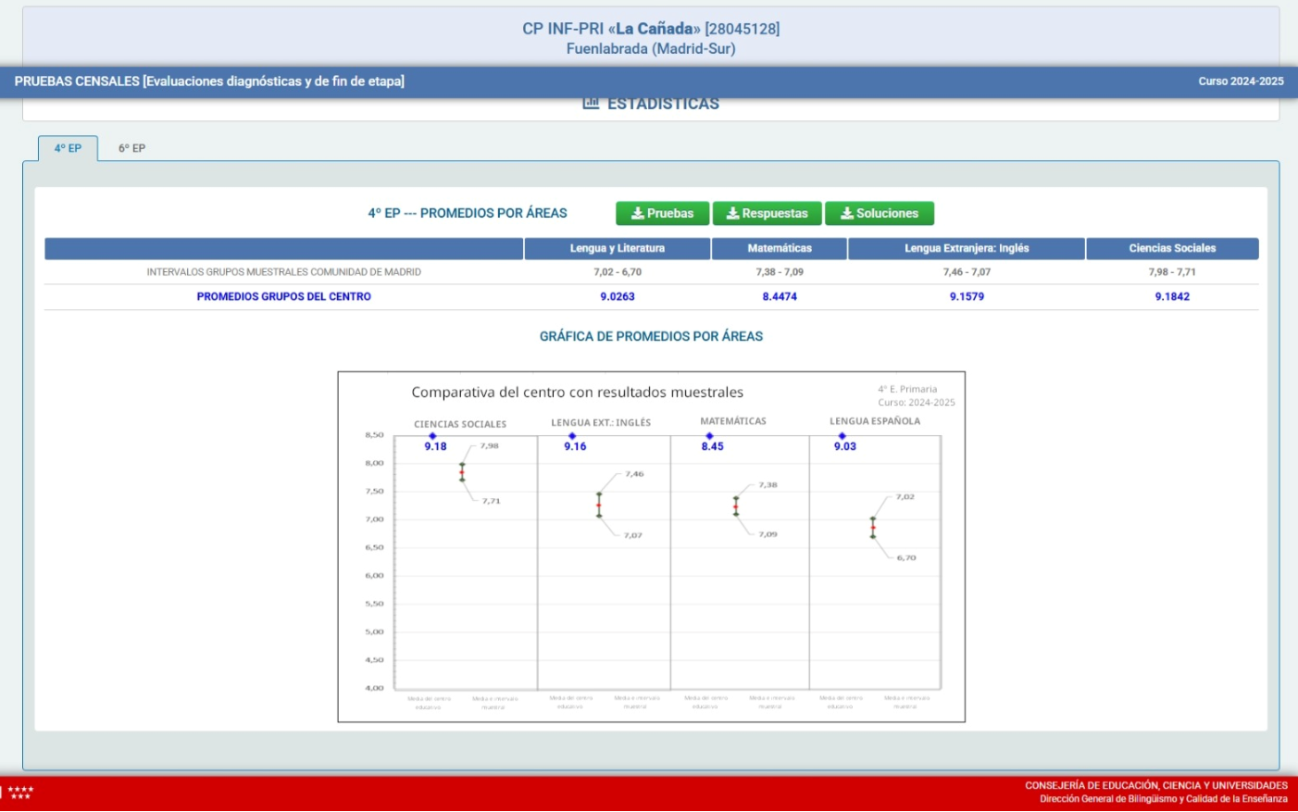
Task: Click the PROMEDIOS GRUPOS DEL CENTRO row label
Action: pyautogui.click(x=283, y=297)
